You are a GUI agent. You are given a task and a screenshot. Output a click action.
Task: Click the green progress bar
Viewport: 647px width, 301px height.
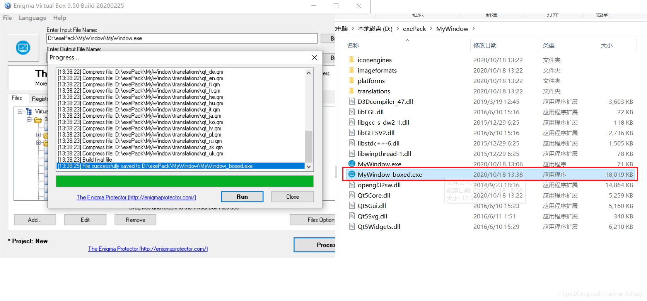pyautogui.click(x=184, y=181)
